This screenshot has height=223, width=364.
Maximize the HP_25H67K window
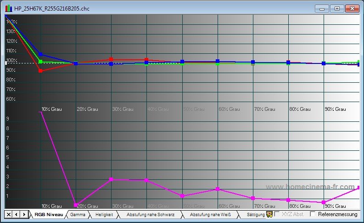pyautogui.click(x=337, y=8)
